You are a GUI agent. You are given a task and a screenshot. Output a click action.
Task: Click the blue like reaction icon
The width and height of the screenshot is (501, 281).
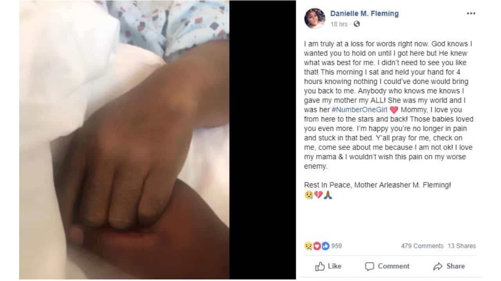click(326, 246)
